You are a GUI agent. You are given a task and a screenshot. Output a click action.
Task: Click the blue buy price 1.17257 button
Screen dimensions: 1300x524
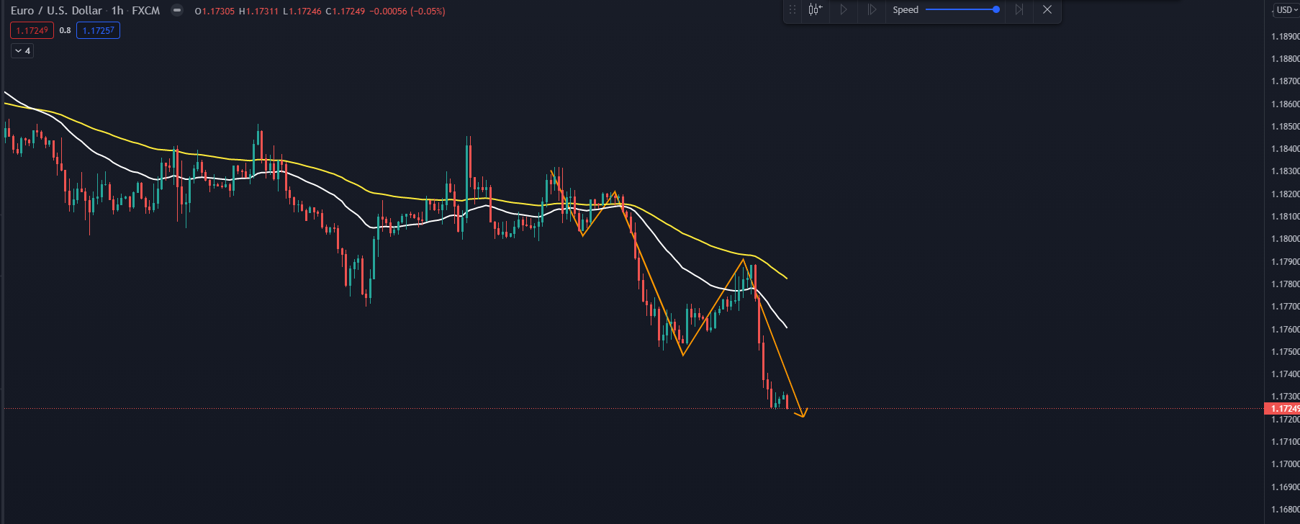[x=98, y=30]
